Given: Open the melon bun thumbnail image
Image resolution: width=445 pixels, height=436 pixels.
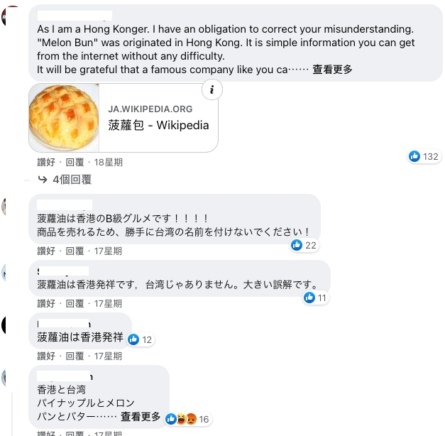Looking at the screenshot, I should click(63, 118).
